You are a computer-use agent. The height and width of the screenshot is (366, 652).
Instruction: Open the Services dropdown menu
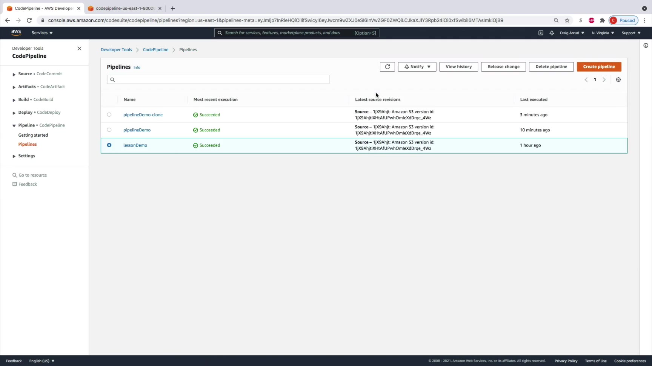click(x=42, y=33)
